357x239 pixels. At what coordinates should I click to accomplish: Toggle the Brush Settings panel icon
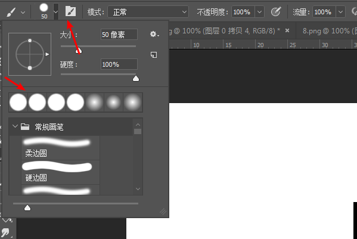pyautogui.click(x=70, y=11)
